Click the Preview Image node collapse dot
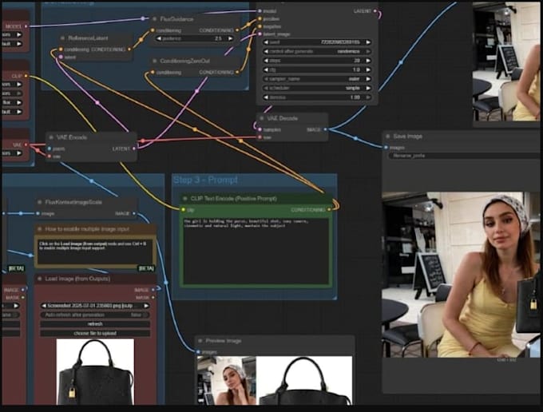The width and height of the screenshot is (543, 412). 199,340
